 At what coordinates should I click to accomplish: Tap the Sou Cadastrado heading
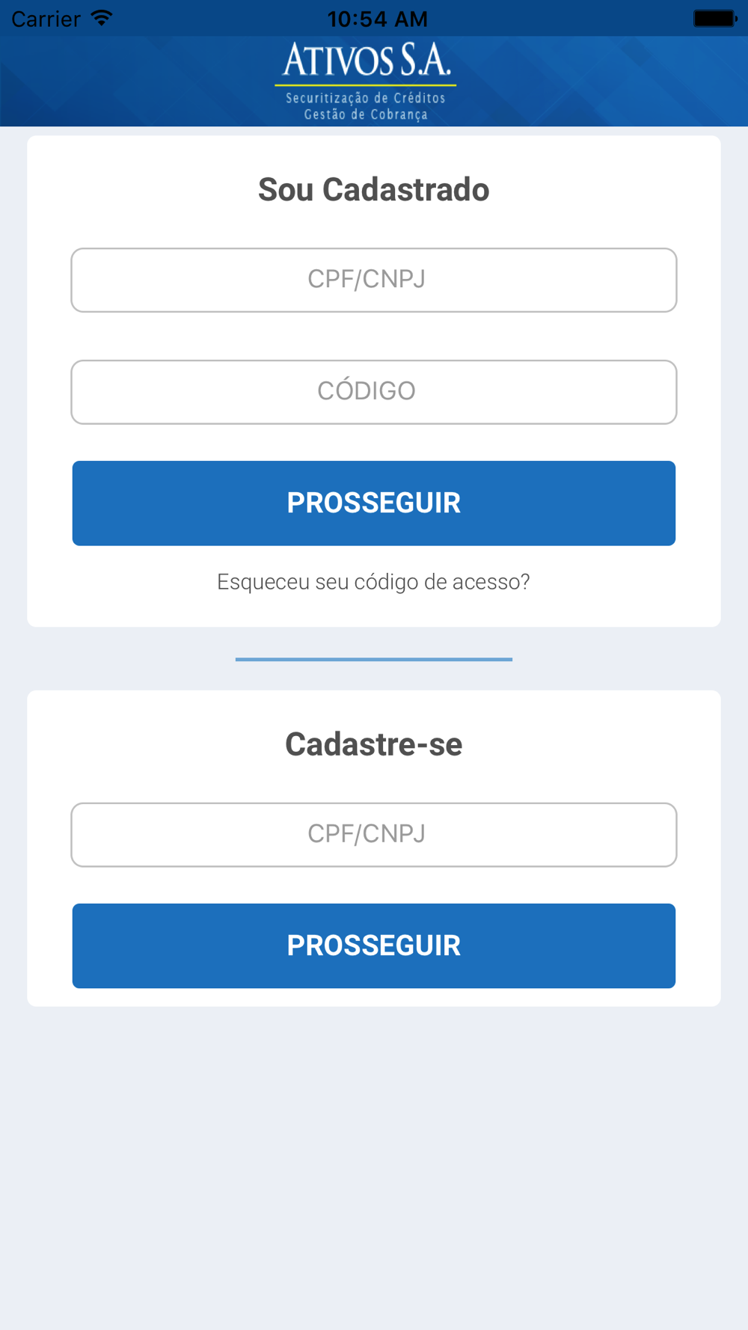tap(374, 189)
